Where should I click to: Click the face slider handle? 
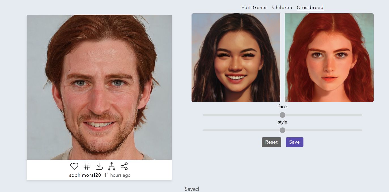[x=282, y=115]
